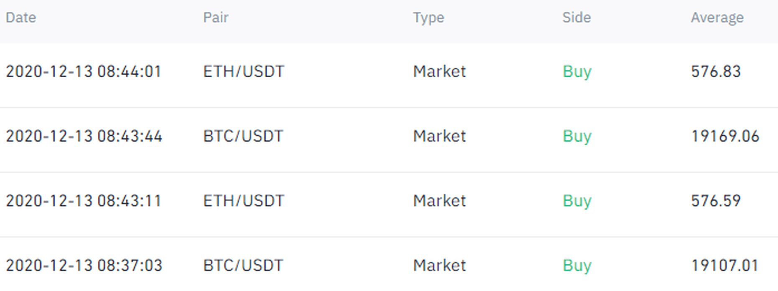778x291 pixels.
Task: Click average price 19107.01
Action: [725, 266]
